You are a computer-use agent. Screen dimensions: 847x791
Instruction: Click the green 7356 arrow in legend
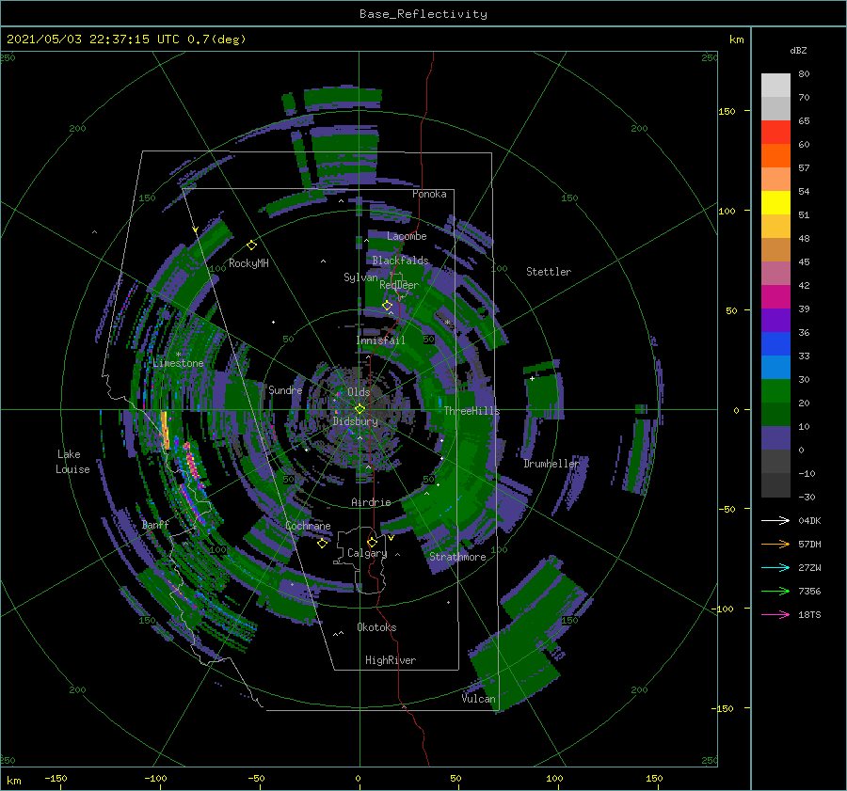tap(775, 592)
